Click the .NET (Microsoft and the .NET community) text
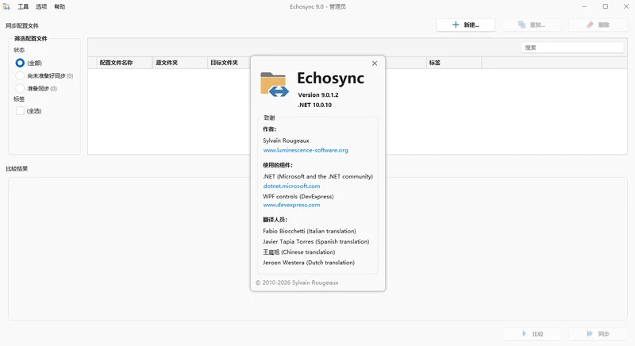Screen dimensions: 635x346 318,176
